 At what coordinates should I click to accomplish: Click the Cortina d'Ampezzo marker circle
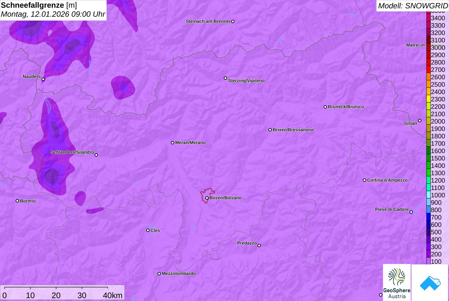[x=364, y=180]
